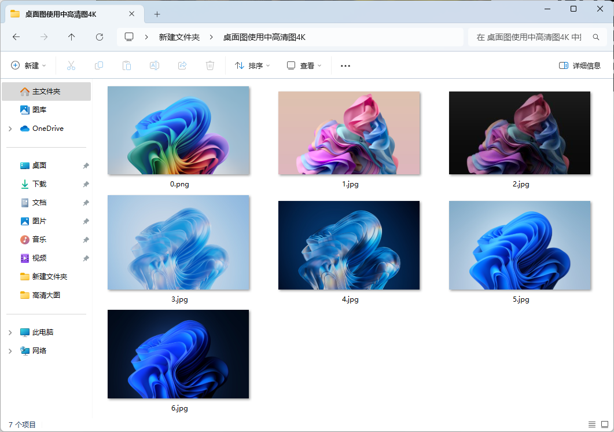The width and height of the screenshot is (614, 432).
Task: Switch to details list view in status bar
Action: 591,424
